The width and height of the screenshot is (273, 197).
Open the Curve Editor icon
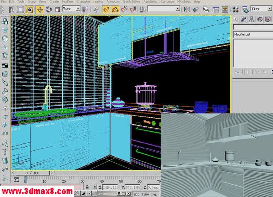[x=216, y=10]
